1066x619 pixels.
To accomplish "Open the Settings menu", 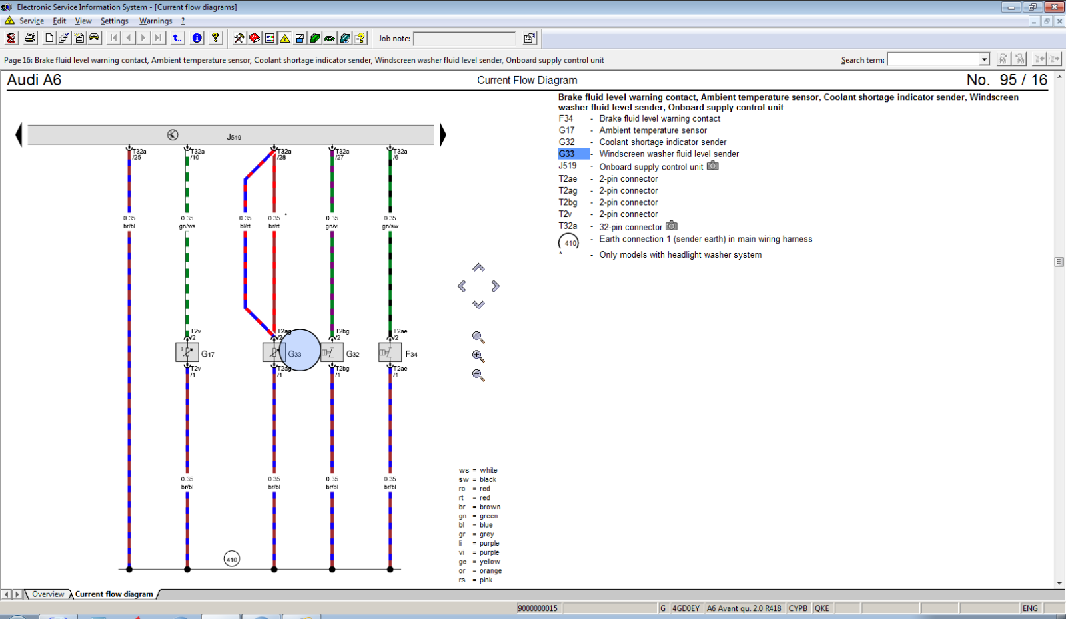I will point(114,21).
